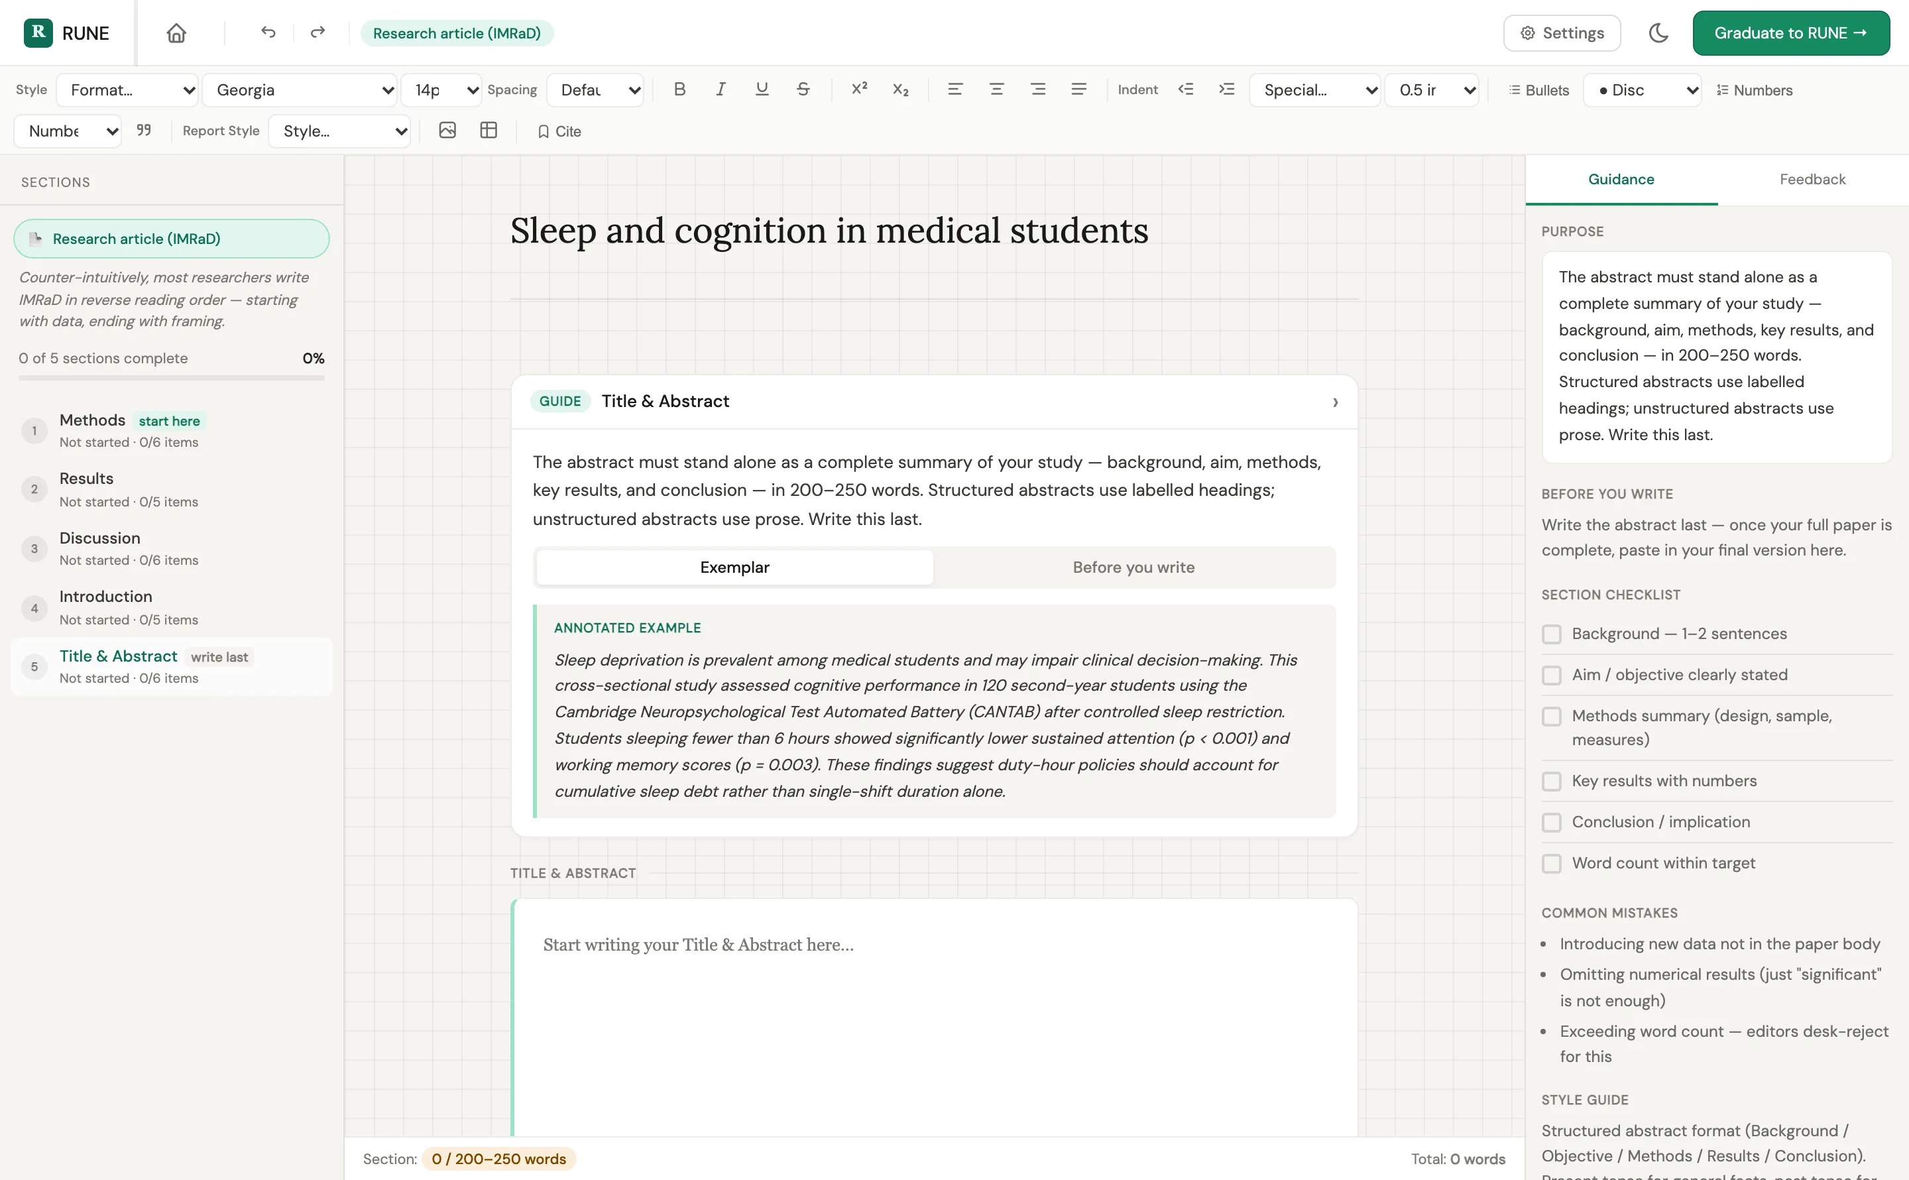Align text right
The image size is (1909, 1180).
pyautogui.click(x=1037, y=89)
